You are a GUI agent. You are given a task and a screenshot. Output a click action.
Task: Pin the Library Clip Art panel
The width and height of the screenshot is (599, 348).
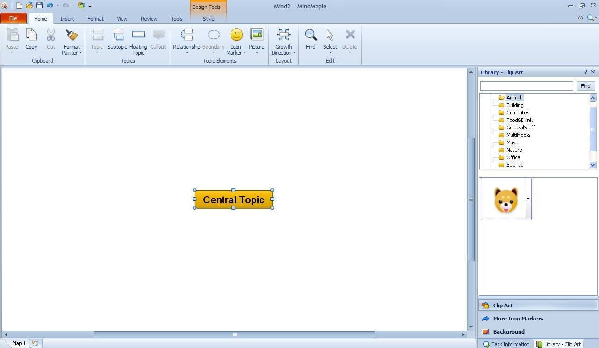coord(585,72)
